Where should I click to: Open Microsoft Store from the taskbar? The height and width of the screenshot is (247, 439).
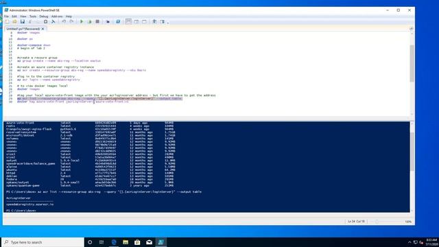tap(137, 242)
